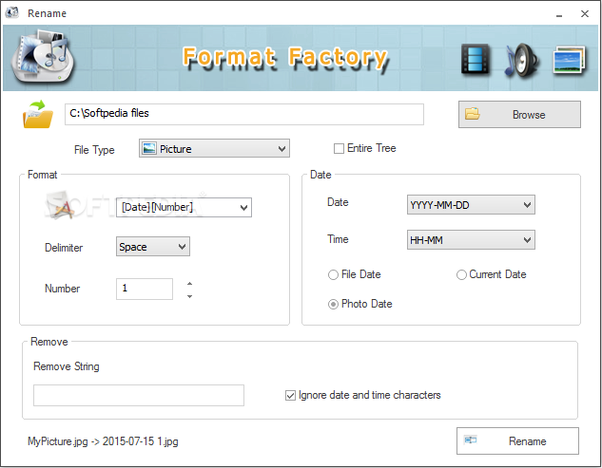Click the Rename button

(x=517, y=441)
